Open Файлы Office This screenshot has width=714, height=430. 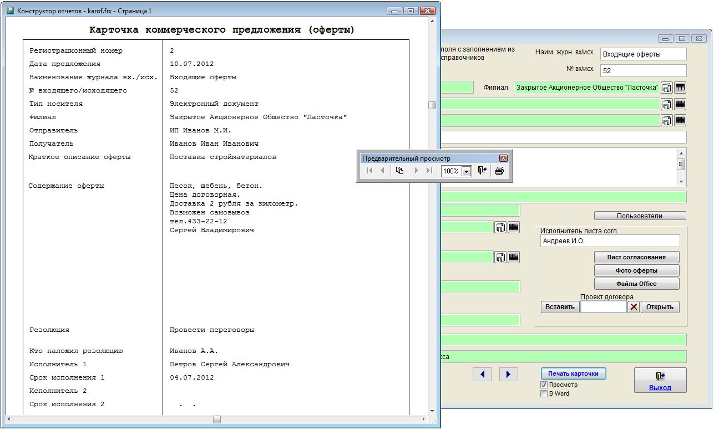pos(636,284)
